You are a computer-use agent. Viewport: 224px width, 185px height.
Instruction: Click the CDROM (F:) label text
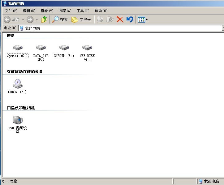(17, 92)
